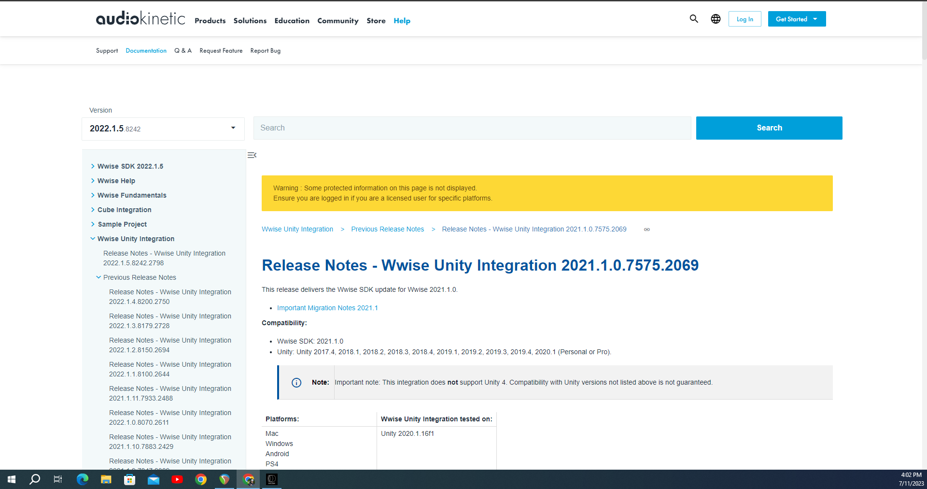
Task: Open Important Migration Notes 2021.1 link
Action: [x=327, y=308]
